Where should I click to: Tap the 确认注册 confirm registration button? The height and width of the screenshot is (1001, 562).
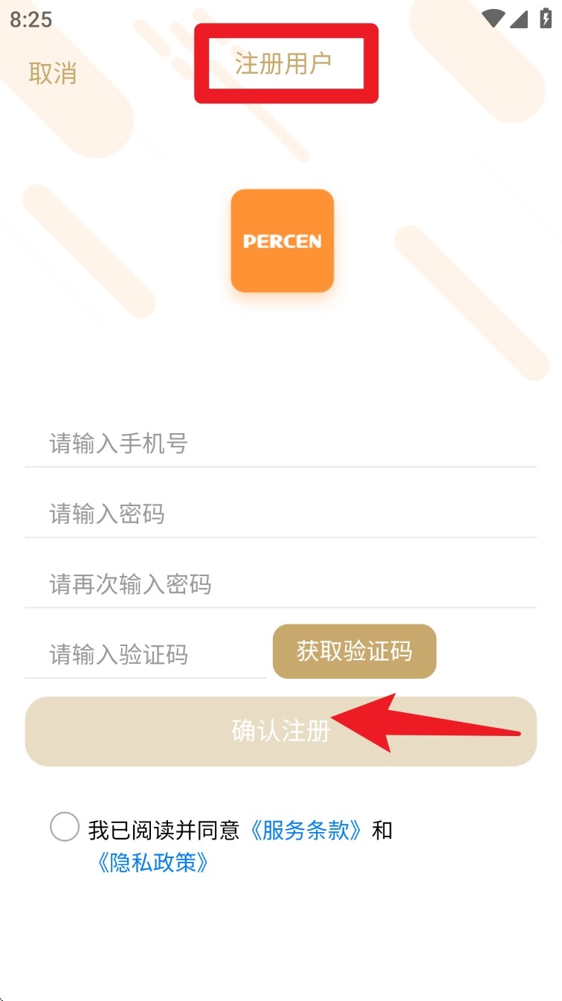click(x=281, y=732)
